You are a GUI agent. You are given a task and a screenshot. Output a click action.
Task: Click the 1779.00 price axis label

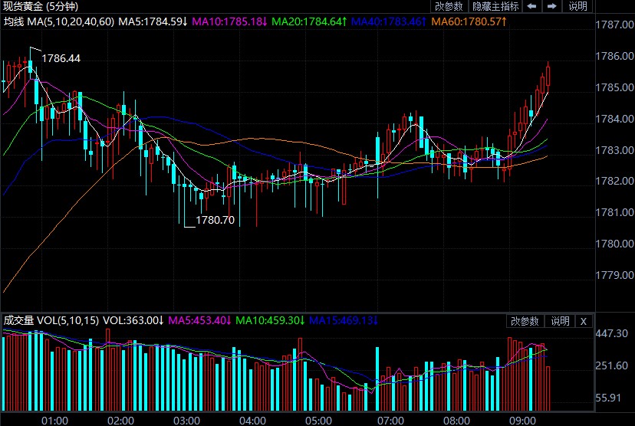coord(614,275)
